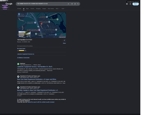Click the 7-Eleven map marker

[x=19, y=14]
